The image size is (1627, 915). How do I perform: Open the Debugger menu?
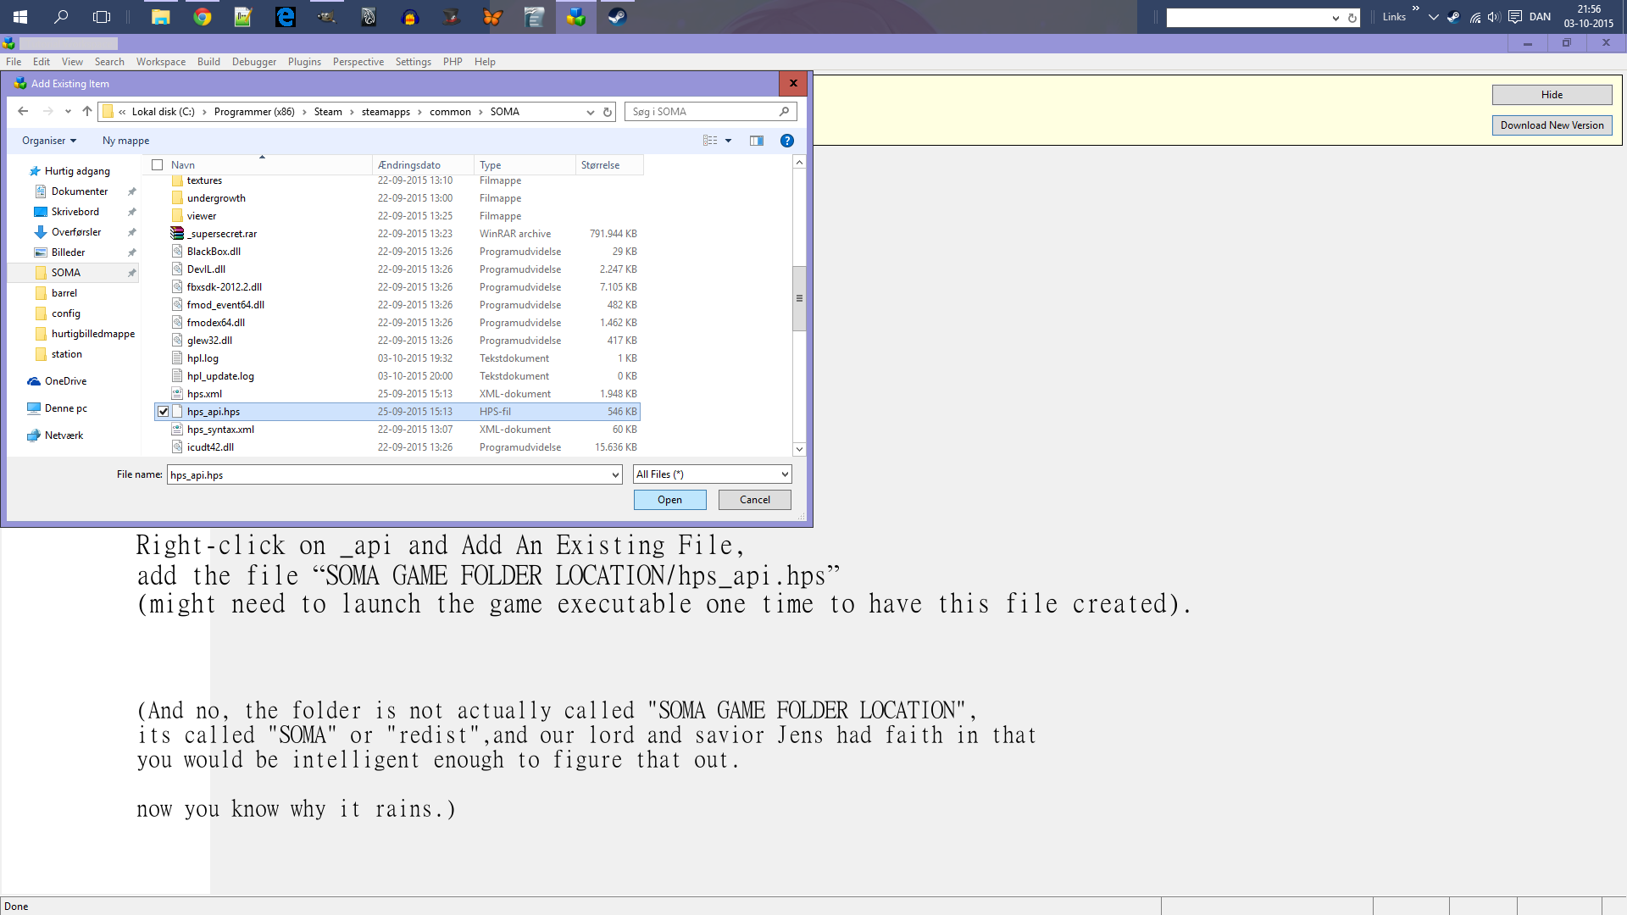pyautogui.click(x=254, y=62)
